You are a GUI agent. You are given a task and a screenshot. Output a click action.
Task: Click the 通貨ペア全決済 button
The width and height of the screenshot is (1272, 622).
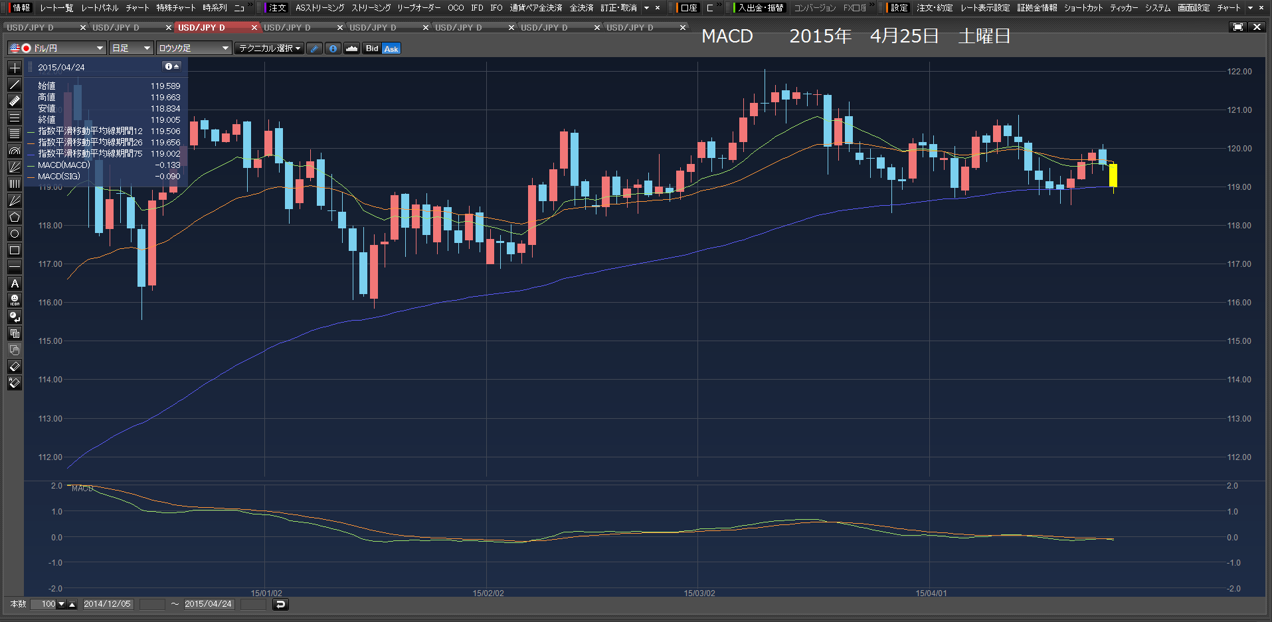535,8
